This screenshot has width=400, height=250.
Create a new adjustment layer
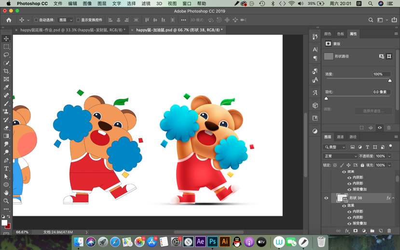(x=364, y=231)
